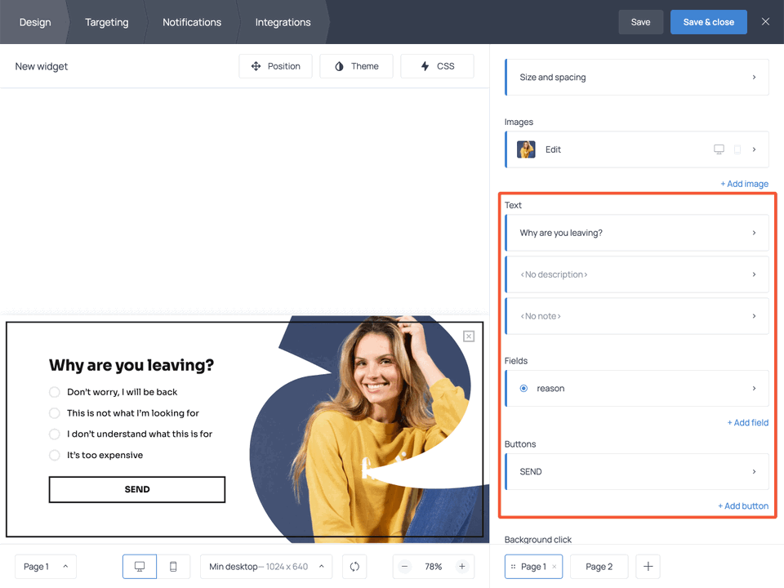Viewport: 784px width, 588px height.
Task: Open the CSS editor
Action: [x=437, y=66]
